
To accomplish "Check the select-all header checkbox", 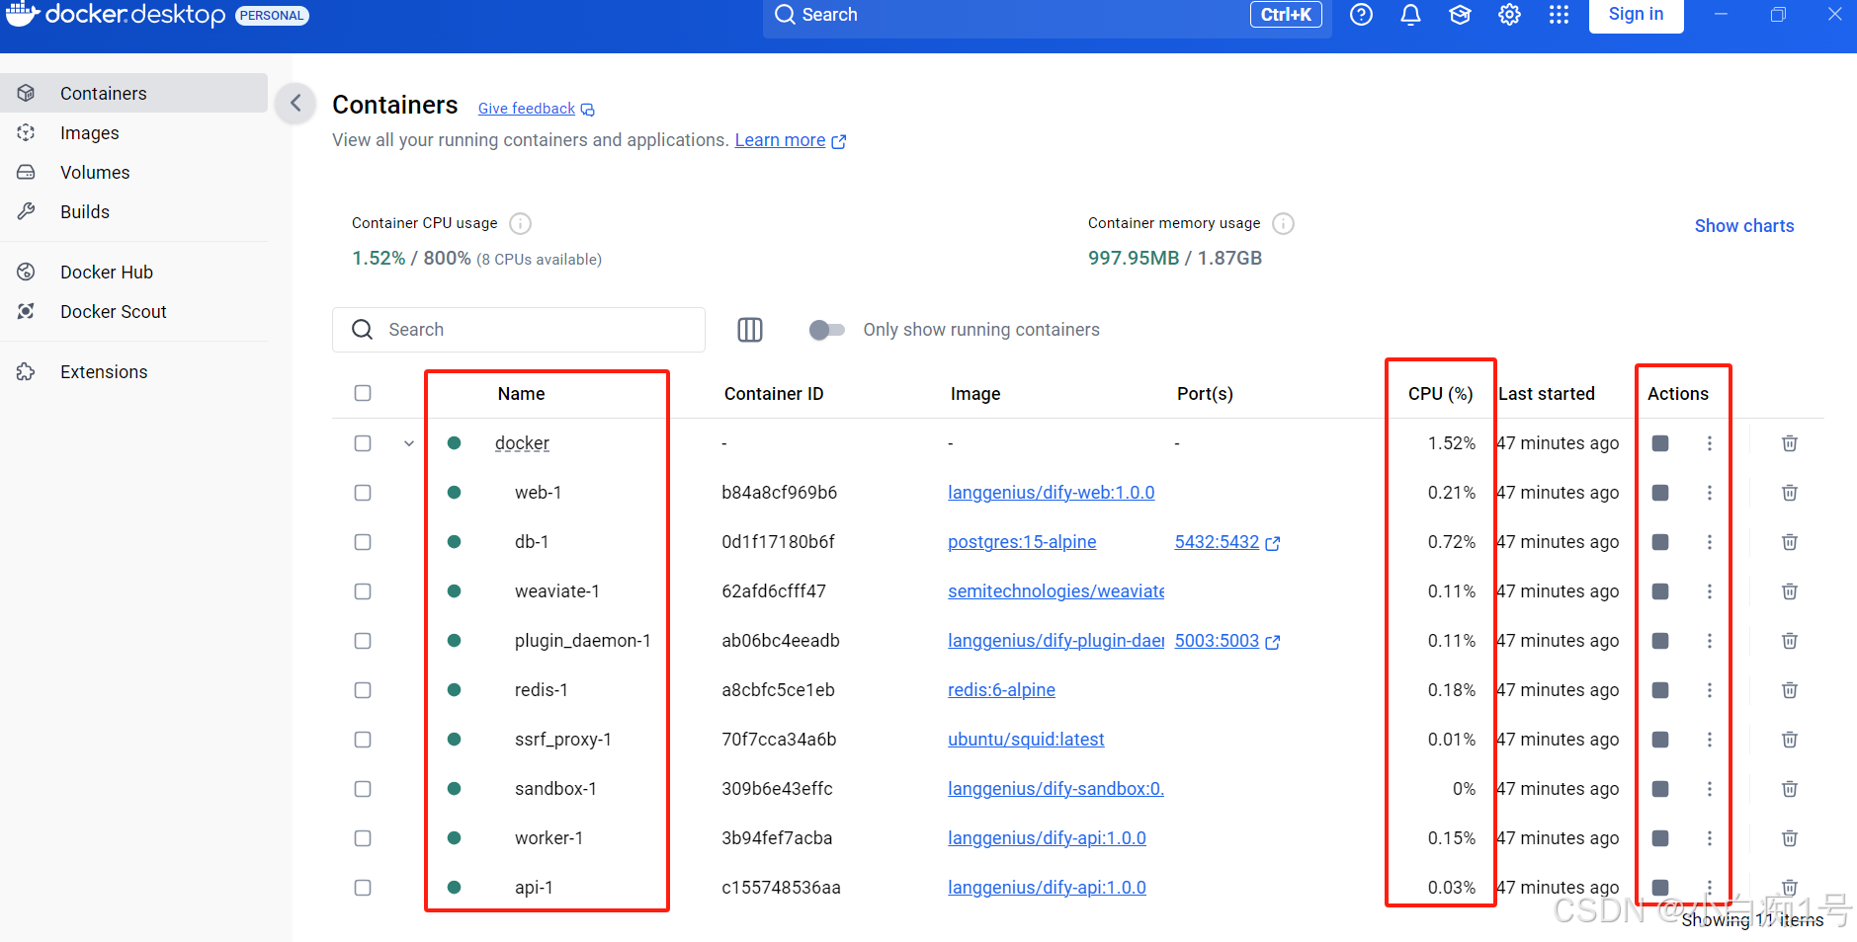I will coord(363,393).
